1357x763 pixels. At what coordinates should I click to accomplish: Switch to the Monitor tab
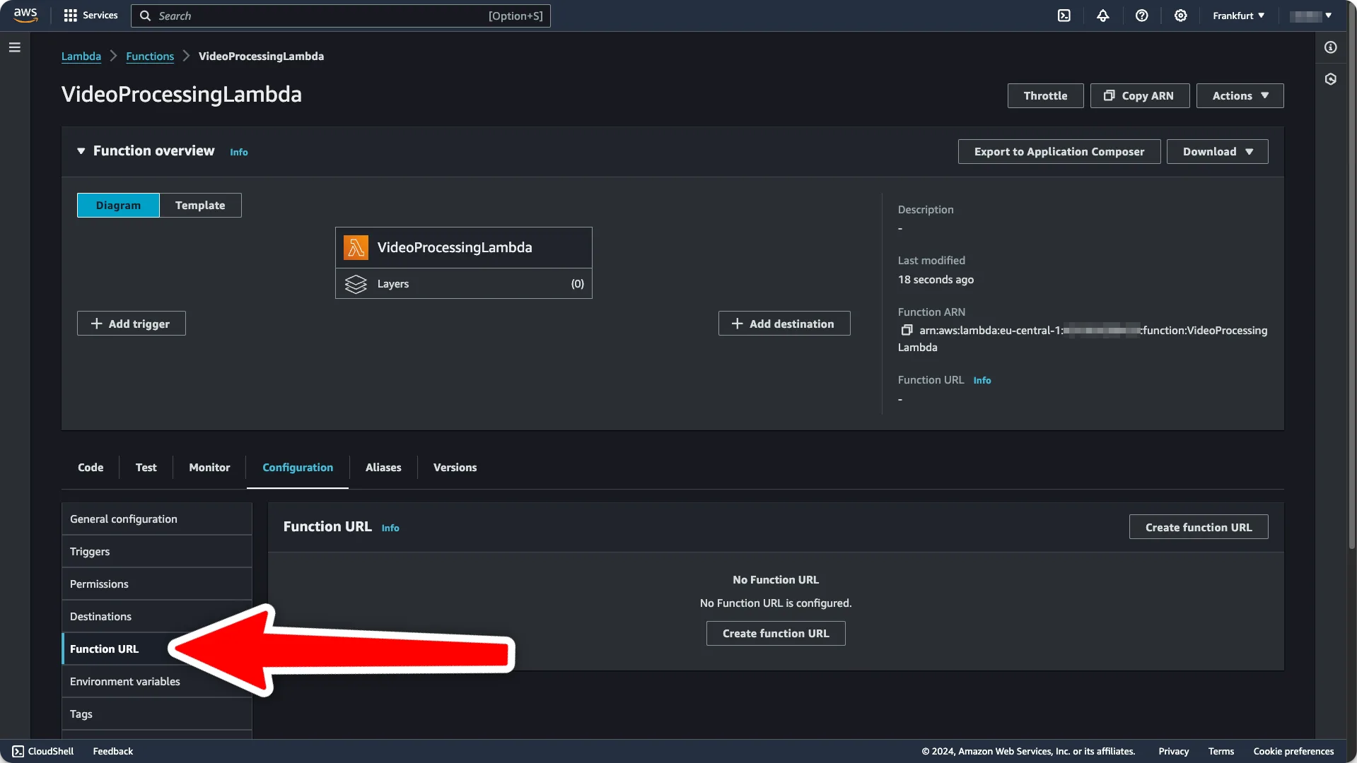point(209,467)
